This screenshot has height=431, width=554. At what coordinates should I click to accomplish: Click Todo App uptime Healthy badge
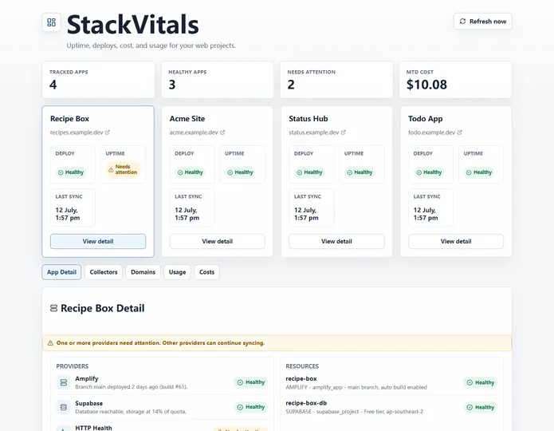coord(479,172)
